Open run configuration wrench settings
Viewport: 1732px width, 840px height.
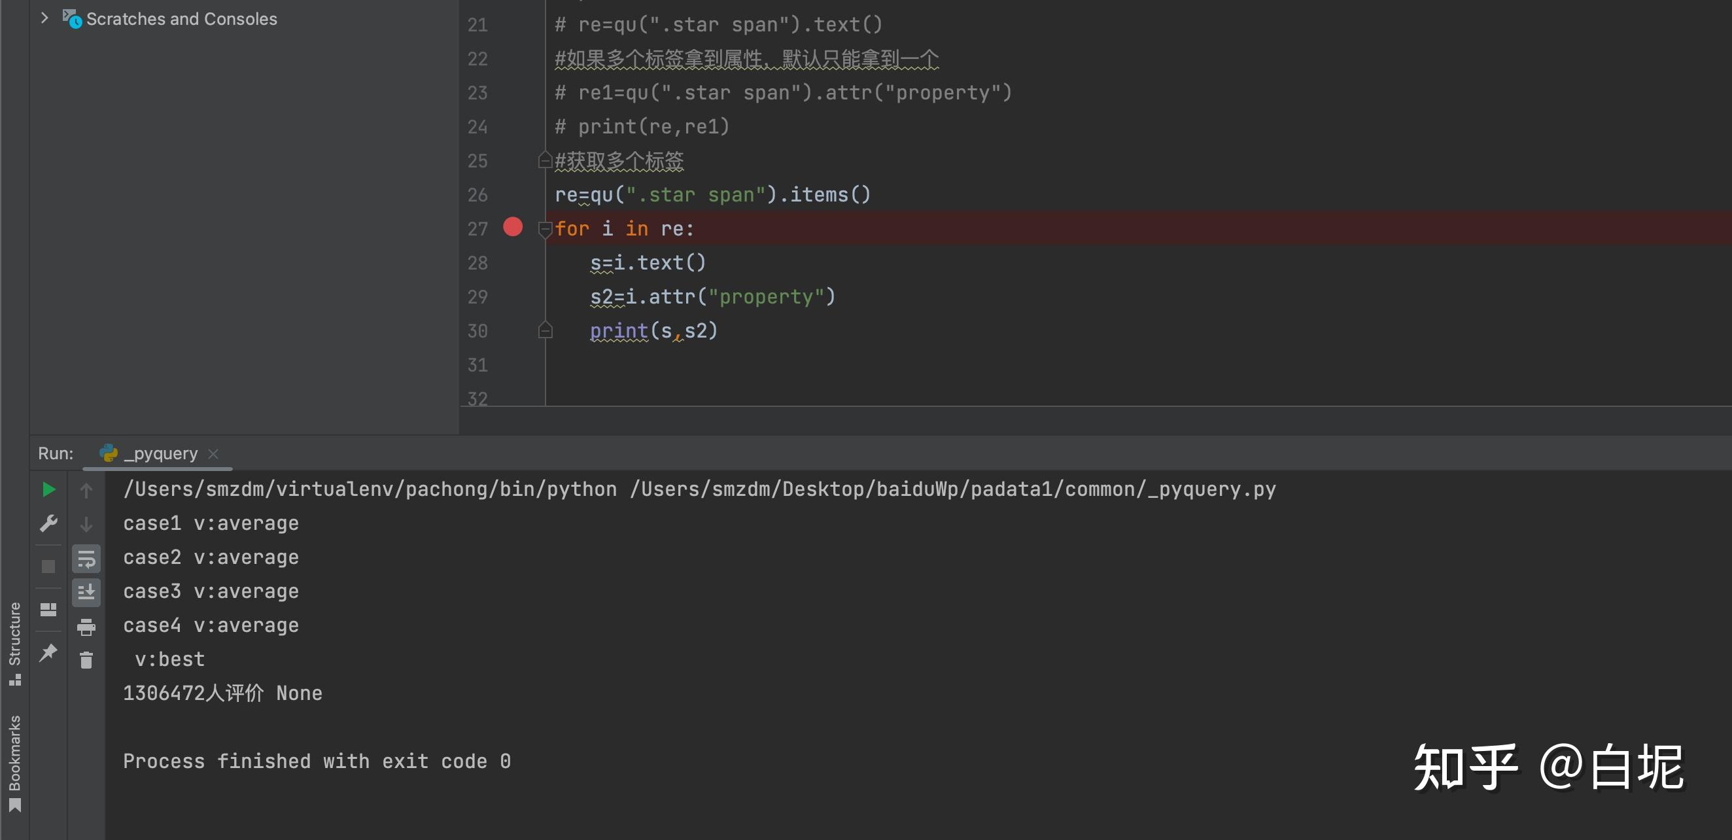[x=48, y=523]
